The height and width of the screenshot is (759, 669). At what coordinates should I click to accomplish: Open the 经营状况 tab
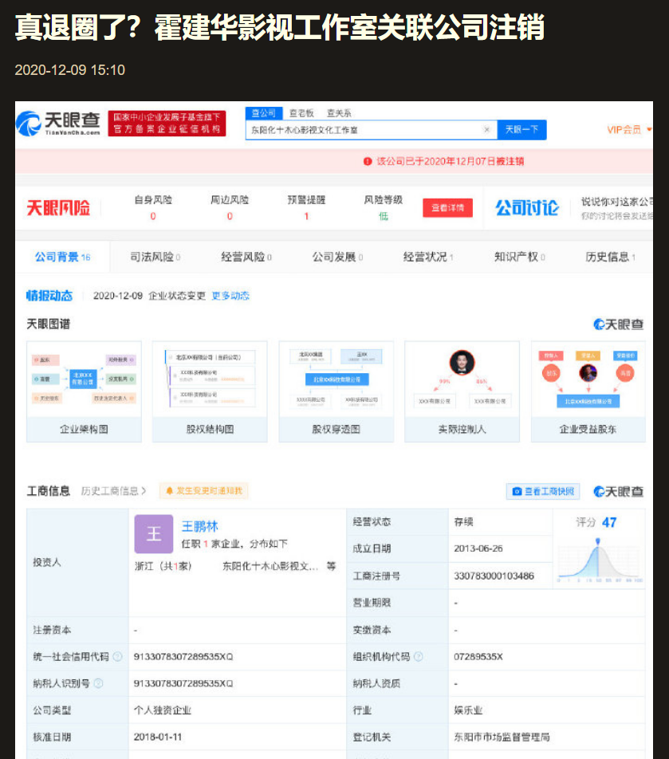(x=428, y=257)
